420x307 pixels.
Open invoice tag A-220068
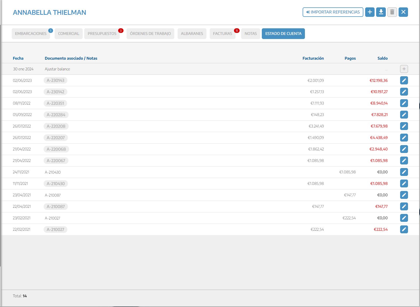(56, 149)
